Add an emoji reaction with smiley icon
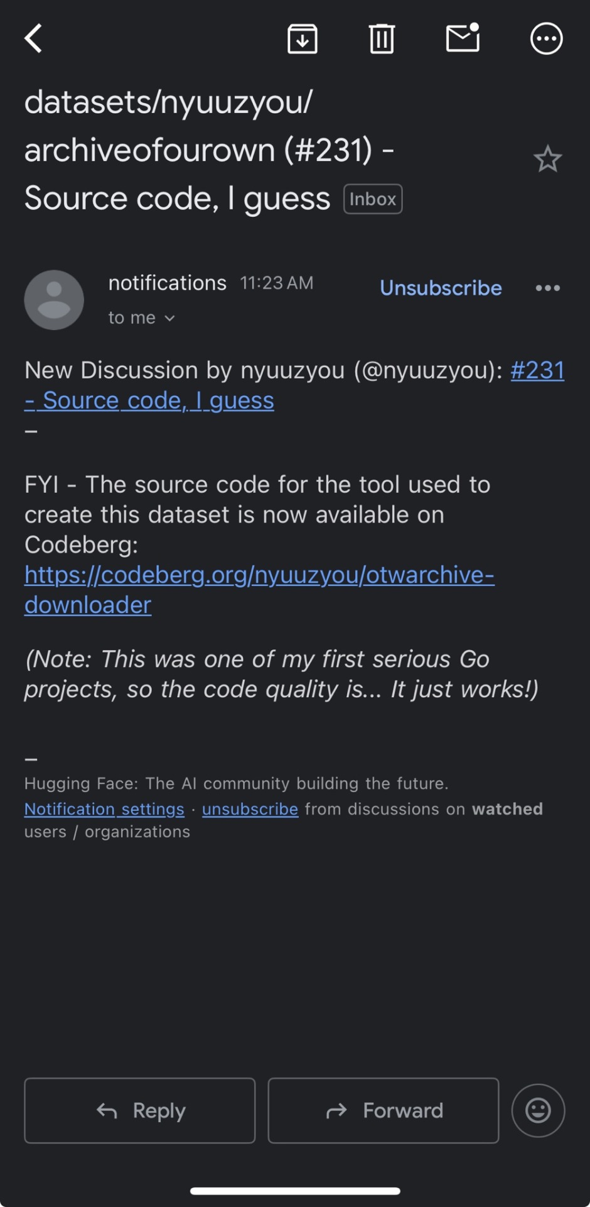Screen dimensions: 590x1207 538,1111
